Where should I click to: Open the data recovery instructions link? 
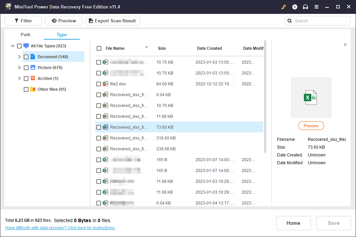60,228
